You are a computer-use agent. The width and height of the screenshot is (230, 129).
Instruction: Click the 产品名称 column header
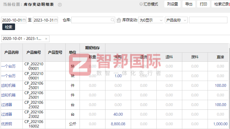[11, 53]
